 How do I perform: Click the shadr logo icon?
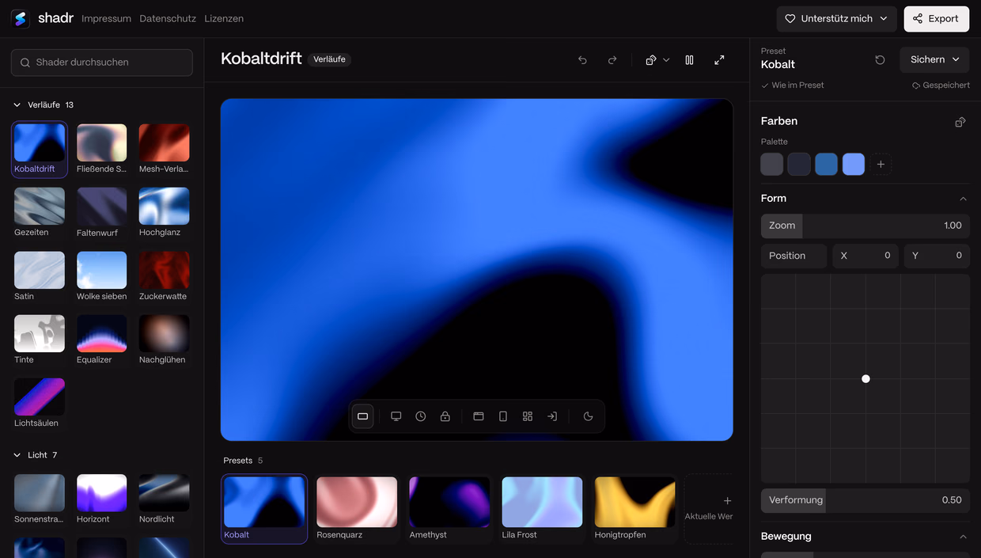21,18
